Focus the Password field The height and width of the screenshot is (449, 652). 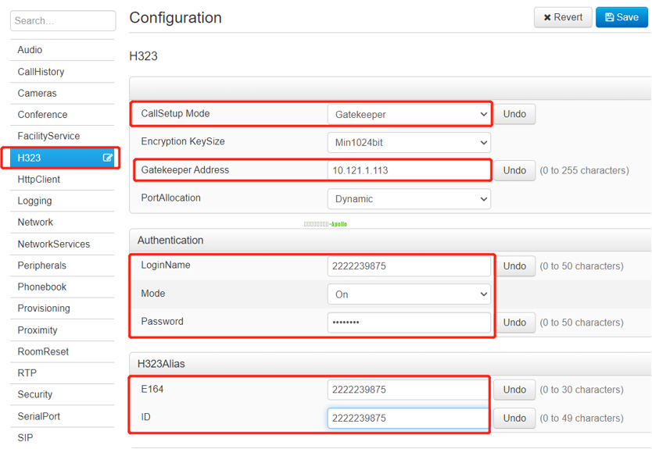click(409, 322)
